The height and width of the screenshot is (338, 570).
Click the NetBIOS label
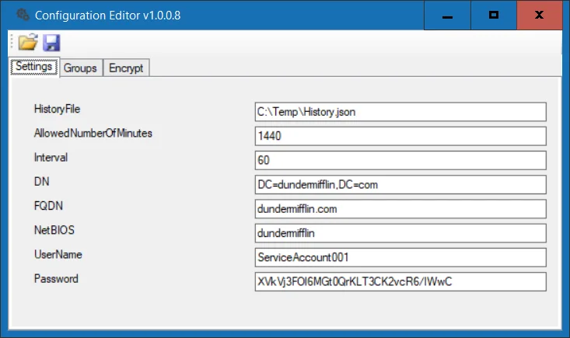coord(54,230)
